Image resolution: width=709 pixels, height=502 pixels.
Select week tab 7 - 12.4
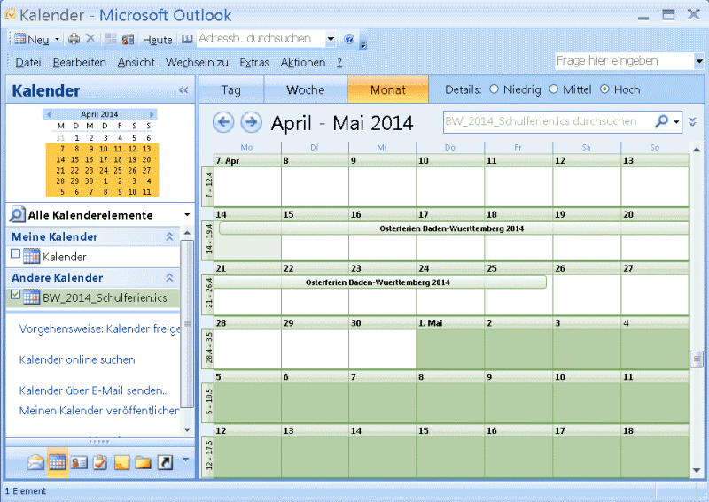click(208, 186)
